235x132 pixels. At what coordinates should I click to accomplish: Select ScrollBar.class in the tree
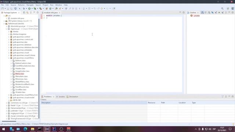(x=21, y=89)
